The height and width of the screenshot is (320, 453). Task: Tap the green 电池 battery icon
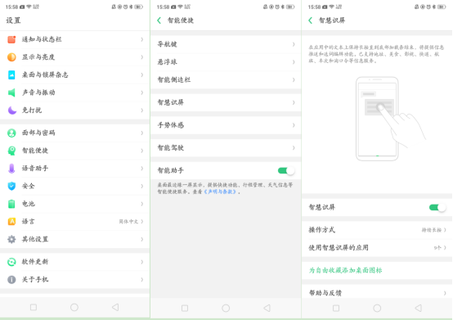[x=11, y=204]
